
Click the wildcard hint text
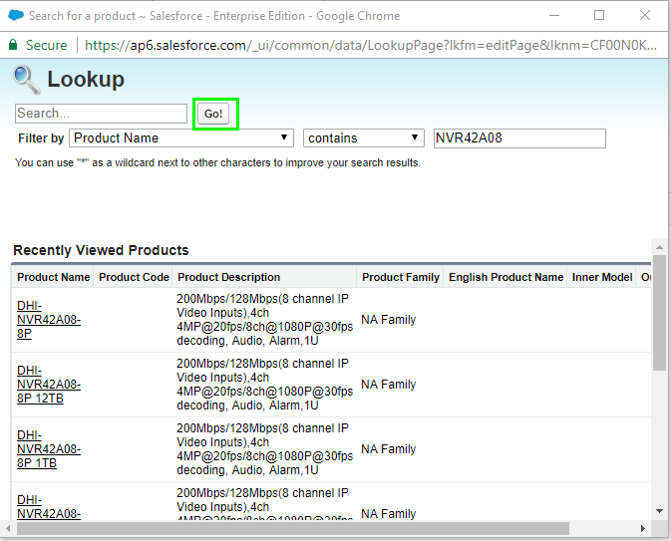tap(217, 162)
